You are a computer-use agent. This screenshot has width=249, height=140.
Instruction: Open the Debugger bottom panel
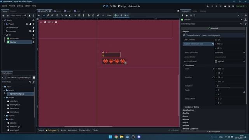tap(53, 130)
